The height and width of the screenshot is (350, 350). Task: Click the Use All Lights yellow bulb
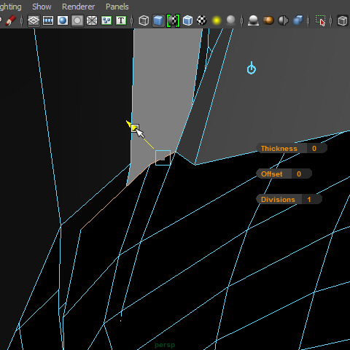217,20
